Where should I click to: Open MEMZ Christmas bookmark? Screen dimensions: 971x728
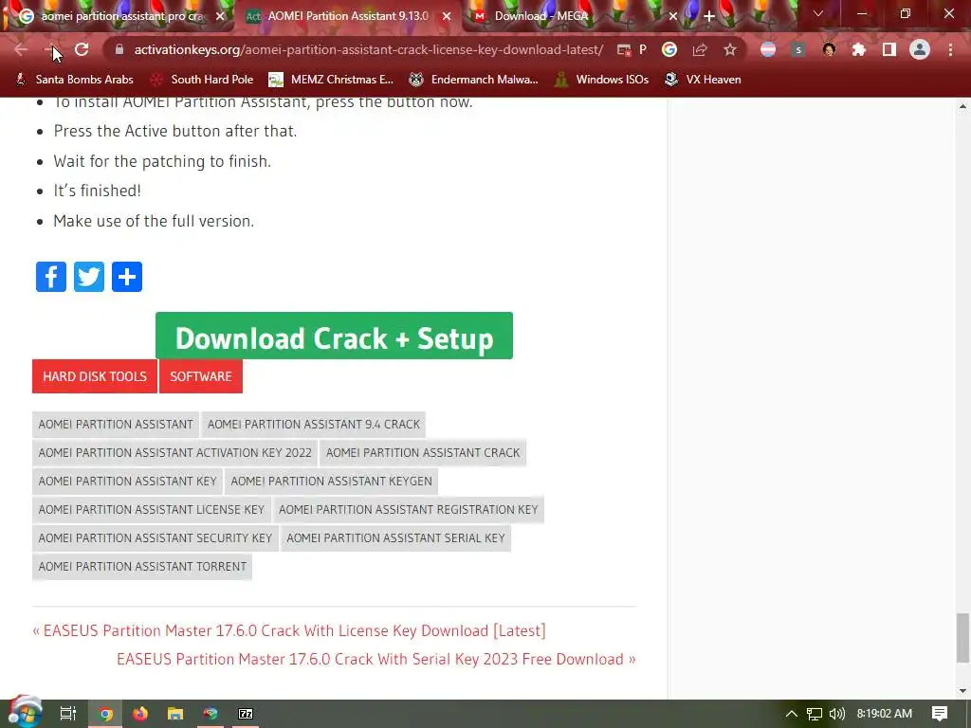pyautogui.click(x=331, y=80)
